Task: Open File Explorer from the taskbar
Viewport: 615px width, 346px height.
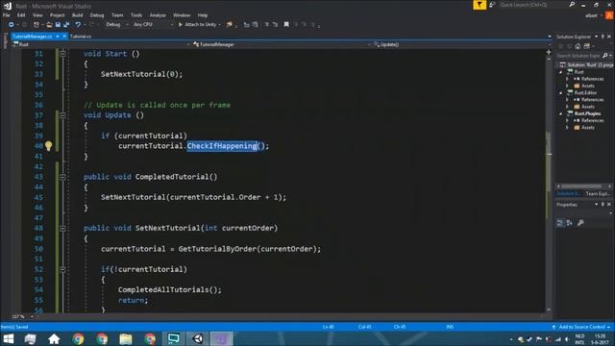Action: coord(126,339)
